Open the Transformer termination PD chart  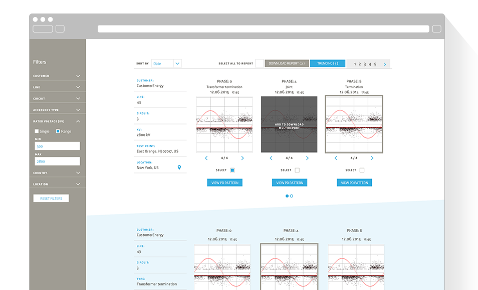(x=224, y=124)
